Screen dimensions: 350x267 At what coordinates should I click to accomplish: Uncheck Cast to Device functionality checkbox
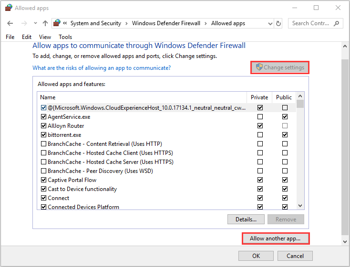tap(43, 189)
